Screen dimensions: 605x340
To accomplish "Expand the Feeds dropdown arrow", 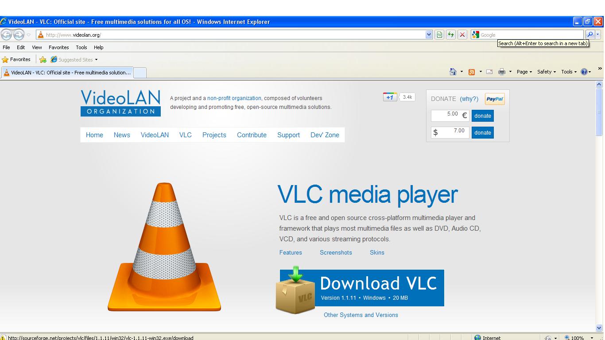I will tap(481, 72).
